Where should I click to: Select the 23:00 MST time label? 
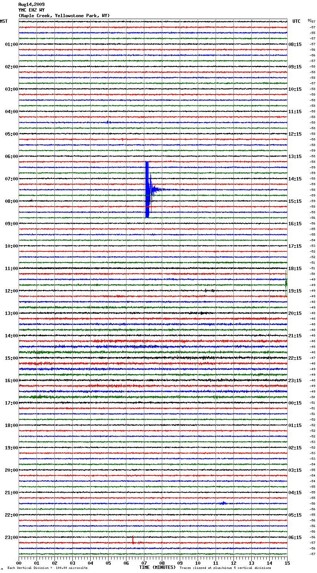[x=12, y=538]
